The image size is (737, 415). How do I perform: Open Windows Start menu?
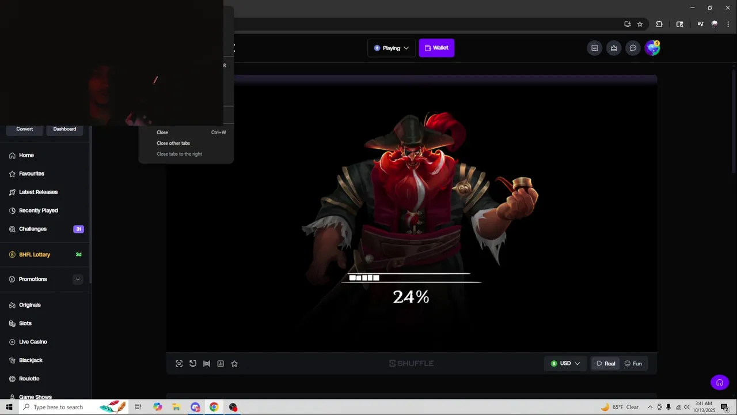[9, 407]
